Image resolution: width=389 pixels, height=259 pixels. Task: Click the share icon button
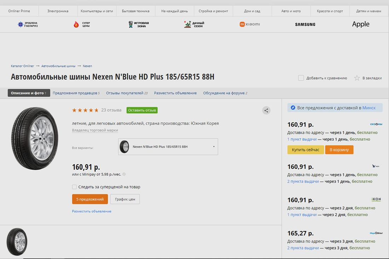coord(266,110)
